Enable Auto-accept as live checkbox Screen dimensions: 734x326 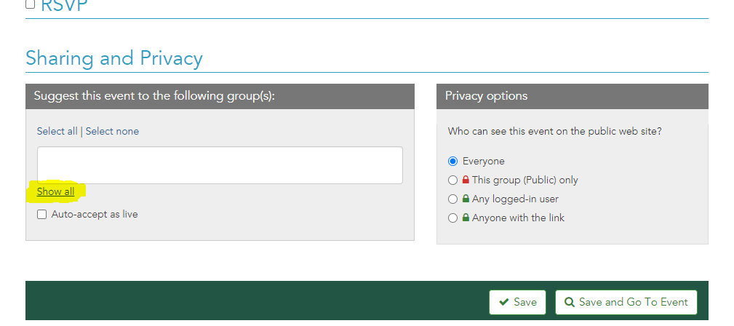pyautogui.click(x=42, y=215)
